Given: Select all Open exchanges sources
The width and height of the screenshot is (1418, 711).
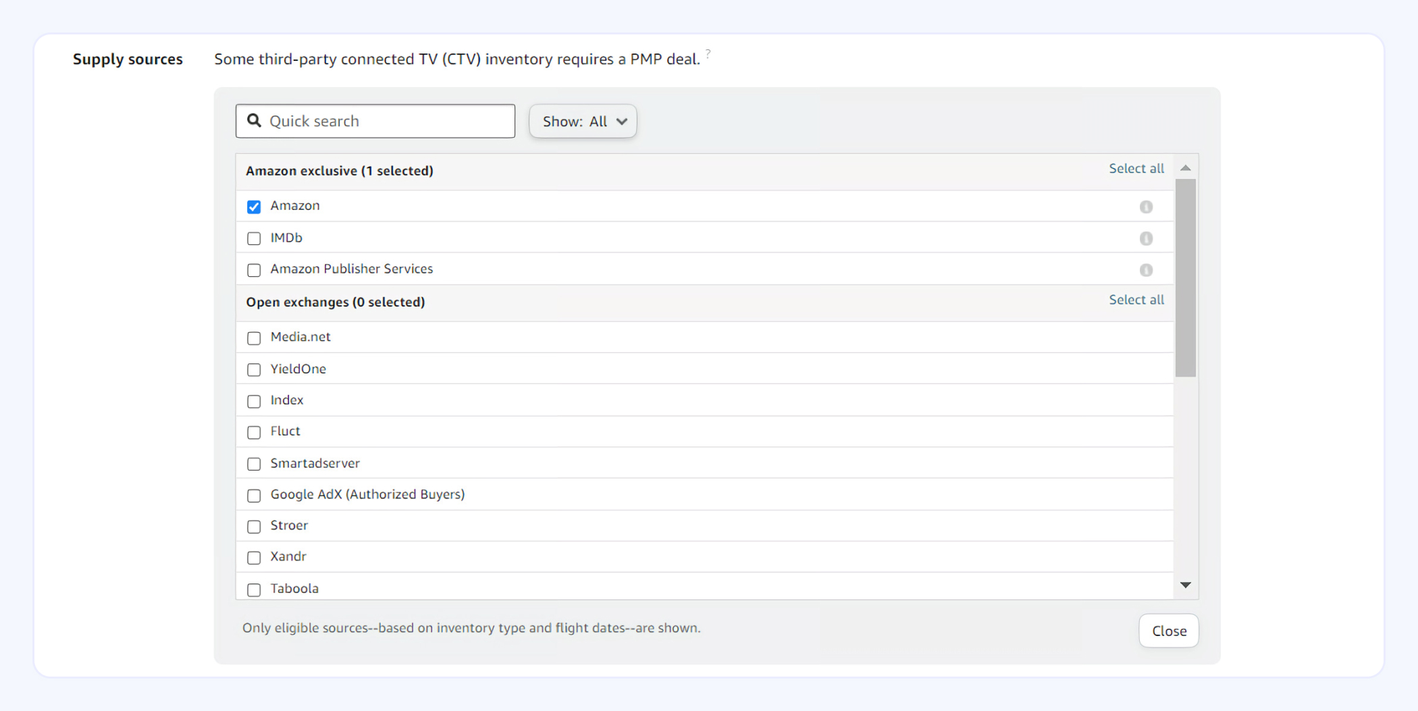Looking at the screenshot, I should point(1136,299).
